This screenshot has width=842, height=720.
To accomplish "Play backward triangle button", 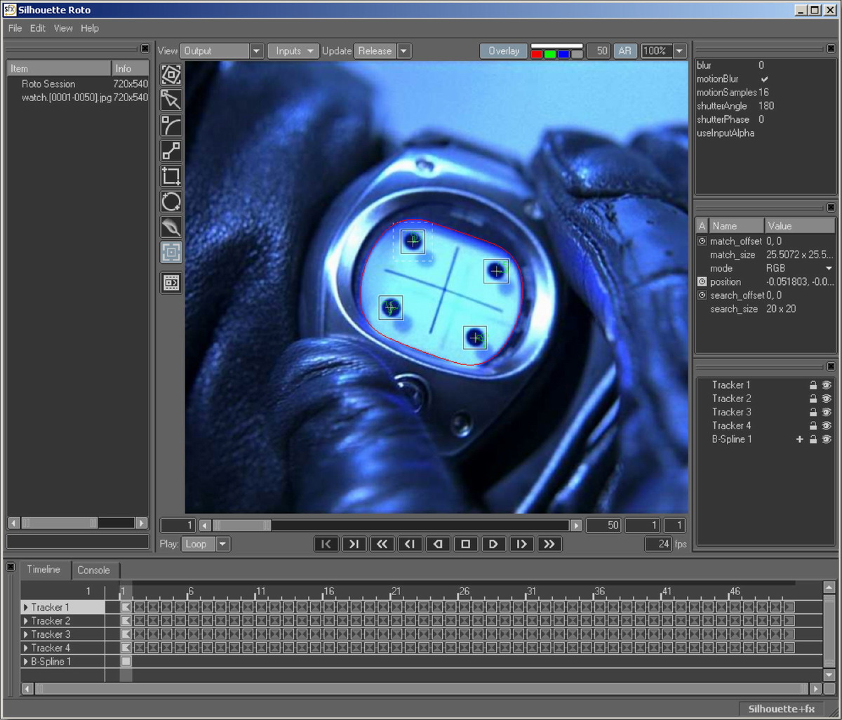I will 438,544.
